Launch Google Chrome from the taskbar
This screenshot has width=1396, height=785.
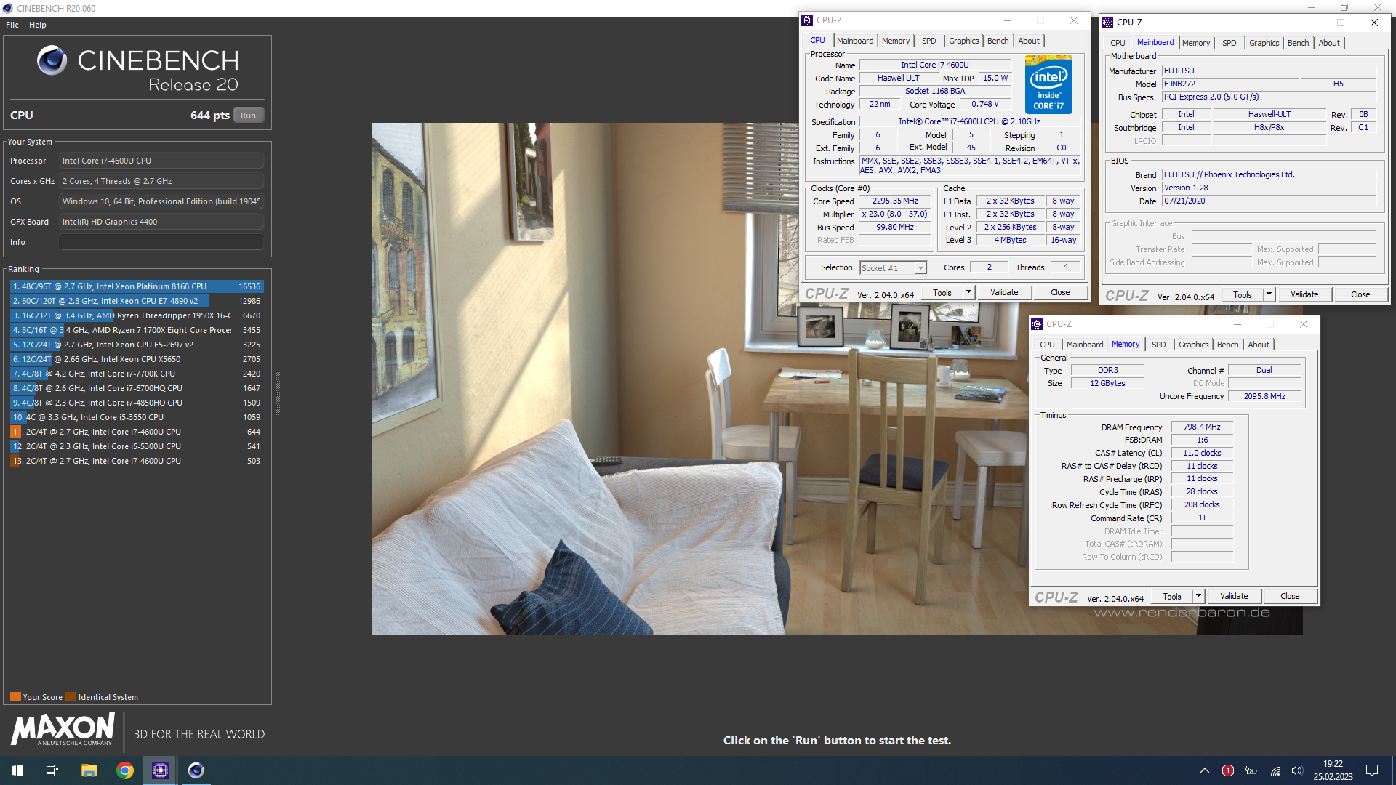pyautogui.click(x=125, y=770)
